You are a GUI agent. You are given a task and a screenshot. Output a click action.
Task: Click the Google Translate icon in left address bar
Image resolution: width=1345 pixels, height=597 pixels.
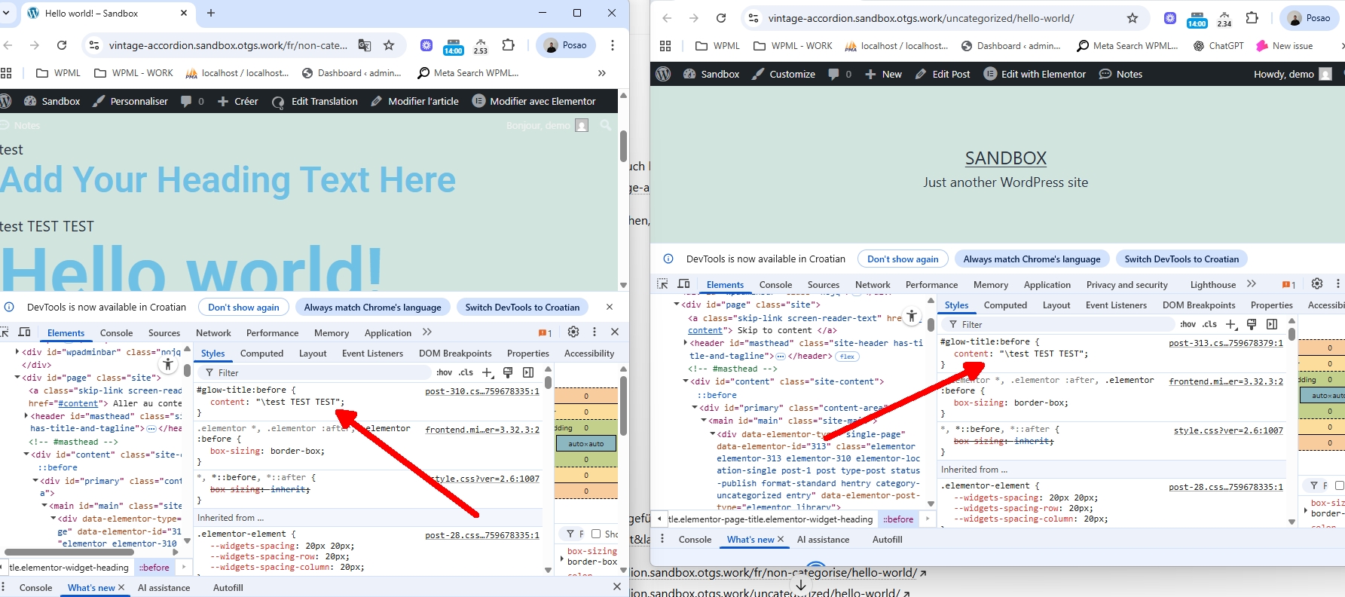365,45
